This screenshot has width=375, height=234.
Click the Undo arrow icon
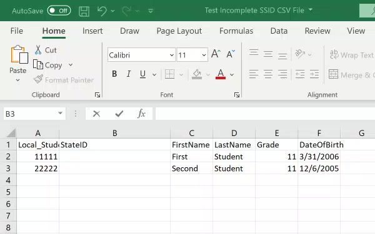point(102,11)
